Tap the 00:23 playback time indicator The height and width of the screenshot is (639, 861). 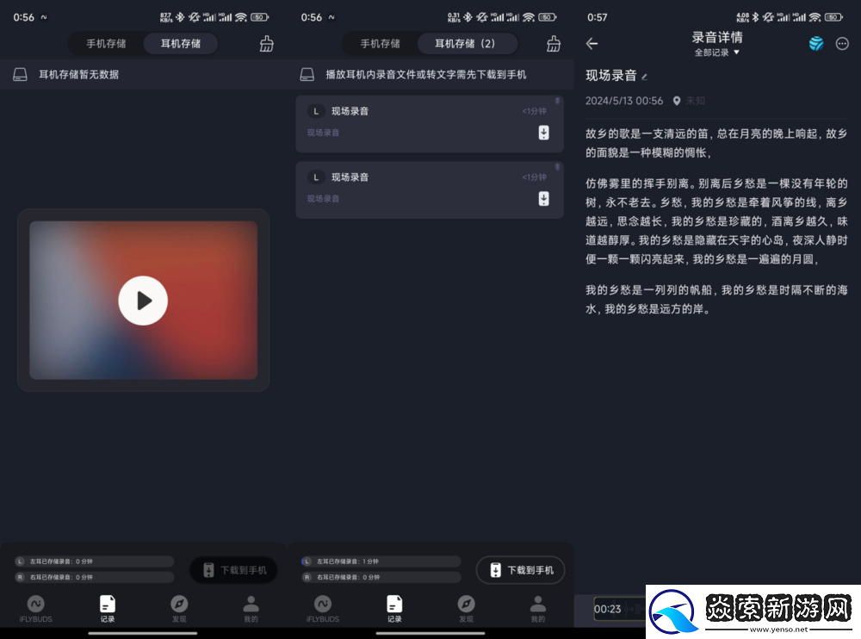608,609
